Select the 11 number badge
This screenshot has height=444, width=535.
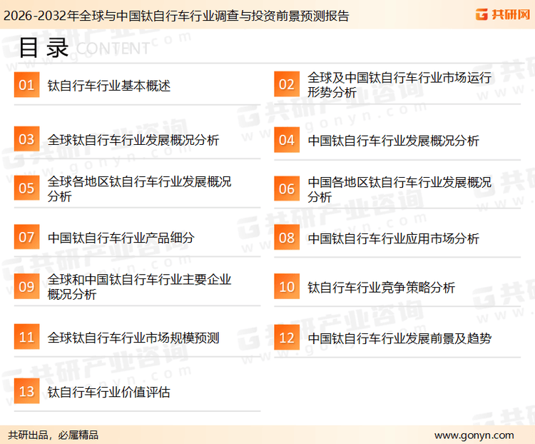[26, 337]
